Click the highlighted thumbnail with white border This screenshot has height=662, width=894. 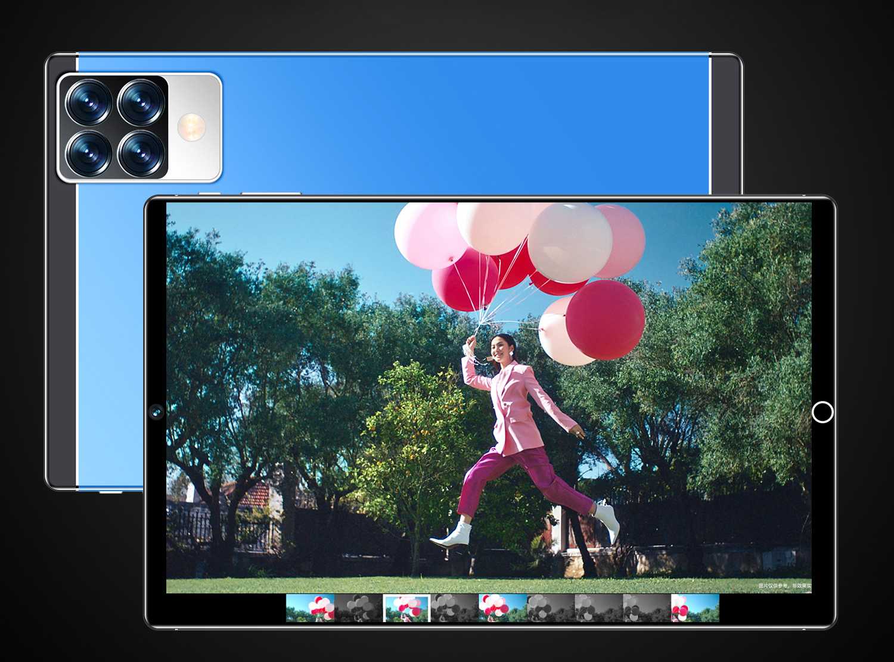406,608
